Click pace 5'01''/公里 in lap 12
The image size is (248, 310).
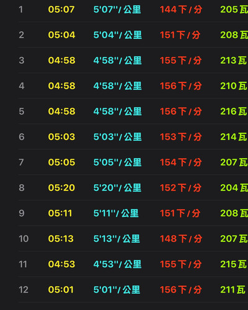coord(117,290)
